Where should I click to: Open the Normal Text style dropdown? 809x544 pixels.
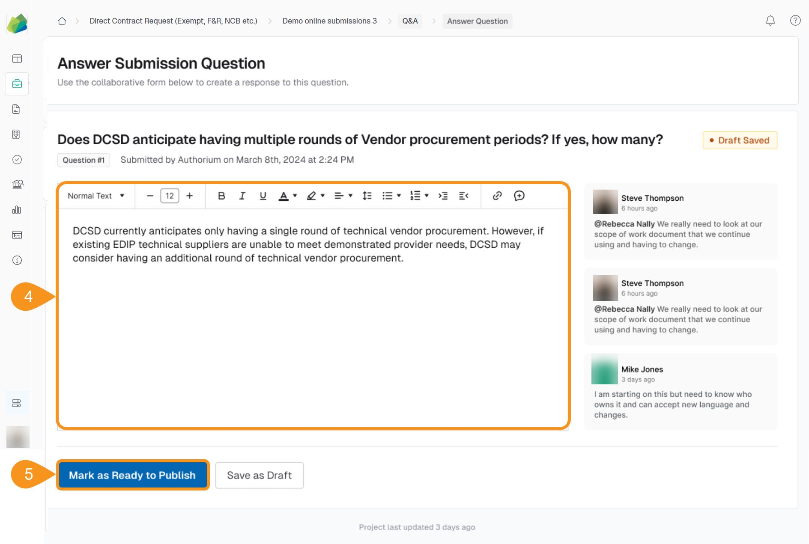click(95, 196)
